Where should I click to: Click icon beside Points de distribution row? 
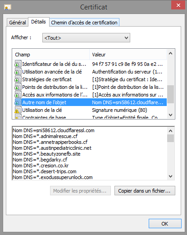(18, 87)
